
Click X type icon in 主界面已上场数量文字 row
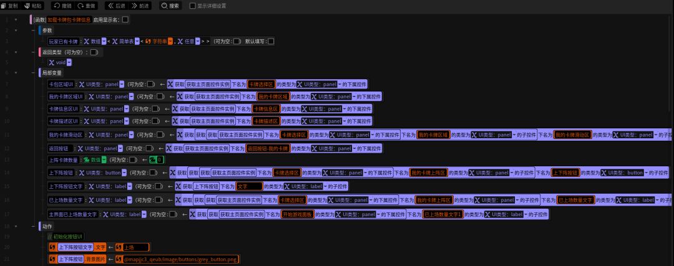click(x=105, y=214)
